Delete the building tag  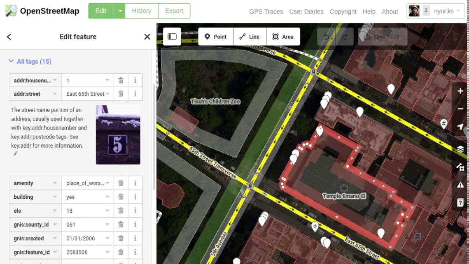coord(121,197)
